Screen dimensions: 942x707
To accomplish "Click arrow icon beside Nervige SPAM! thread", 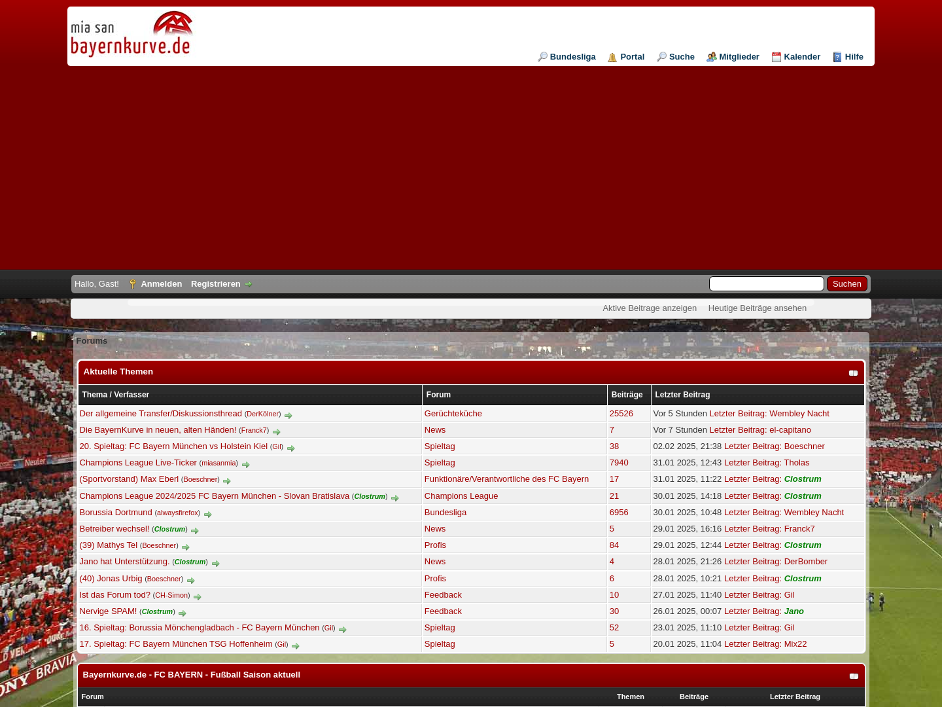I will (x=182, y=613).
